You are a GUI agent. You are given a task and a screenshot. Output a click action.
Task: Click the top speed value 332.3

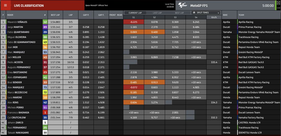[x=214, y=118]
